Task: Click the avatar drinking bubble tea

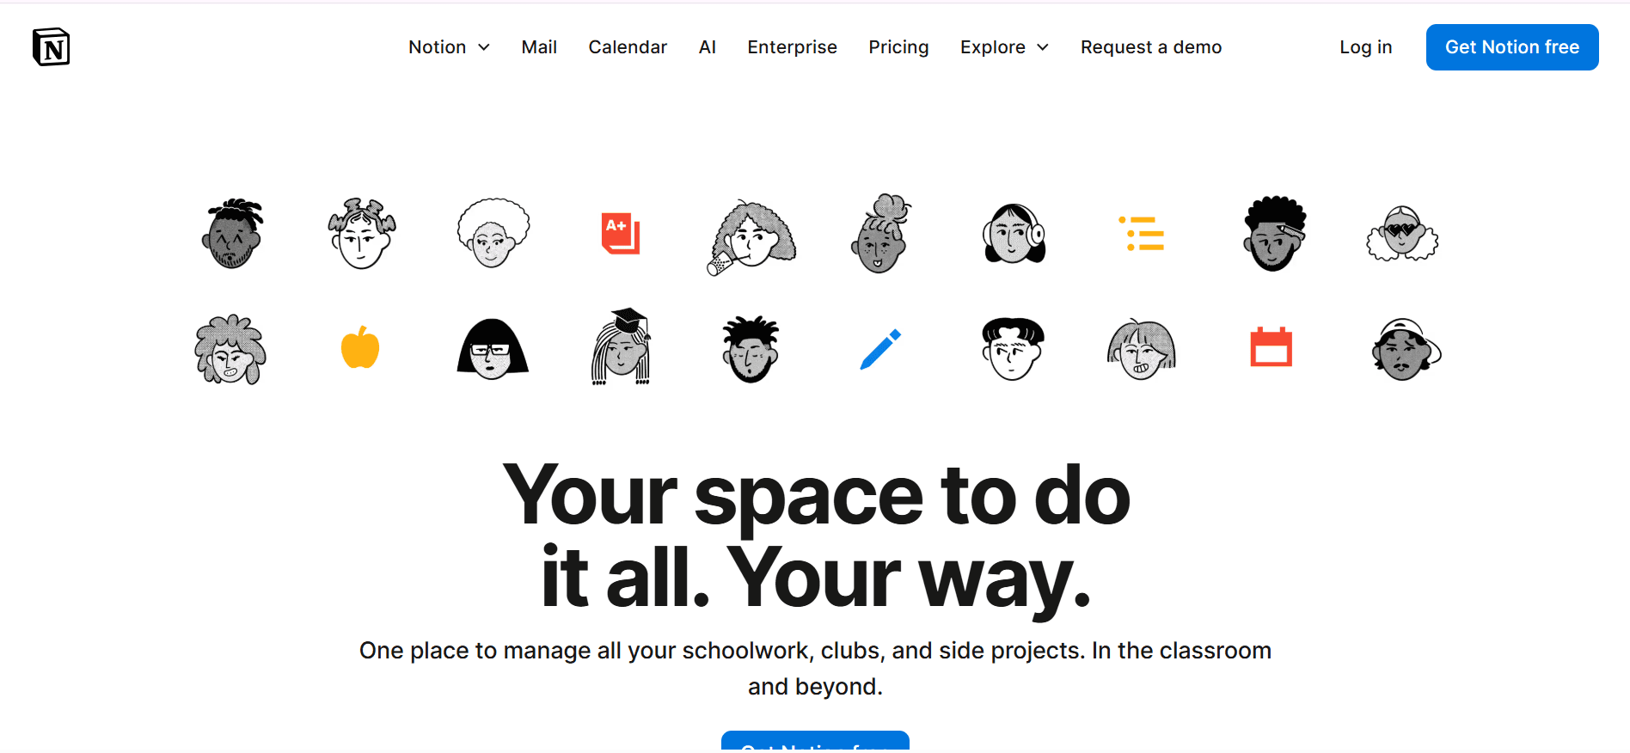Action: 751,237
